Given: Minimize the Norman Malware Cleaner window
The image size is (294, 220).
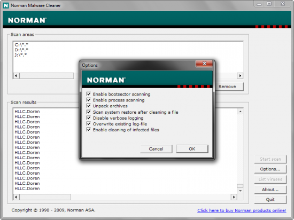Looking at the screenshot, I should pos(259,4).
